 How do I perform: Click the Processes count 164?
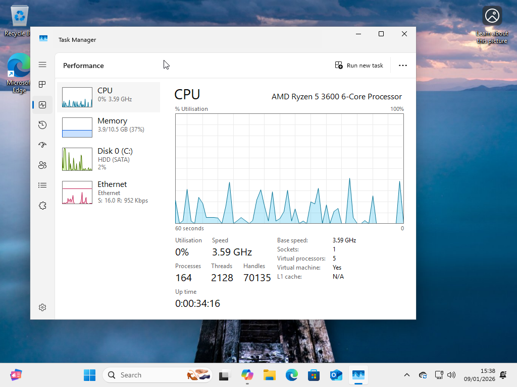[183, 278]
